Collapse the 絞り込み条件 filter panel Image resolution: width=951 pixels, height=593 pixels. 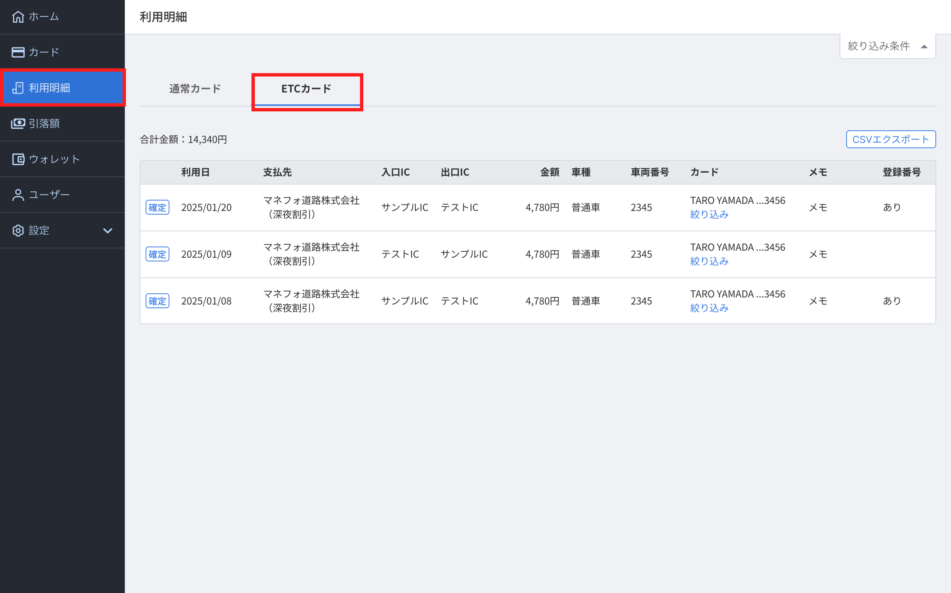tap(879, 46)
